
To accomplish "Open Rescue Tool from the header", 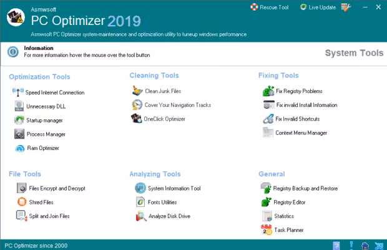I will coord(270,7).
